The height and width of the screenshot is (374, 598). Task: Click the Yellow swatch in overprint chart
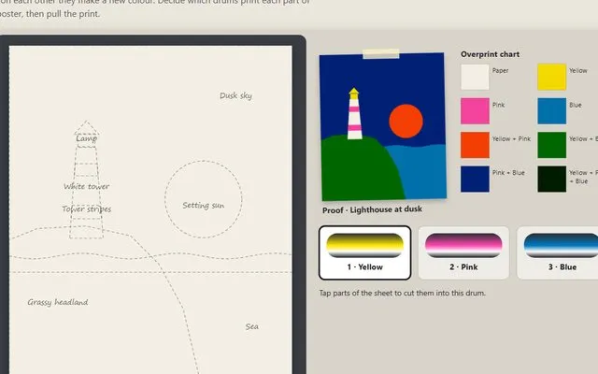551,77
